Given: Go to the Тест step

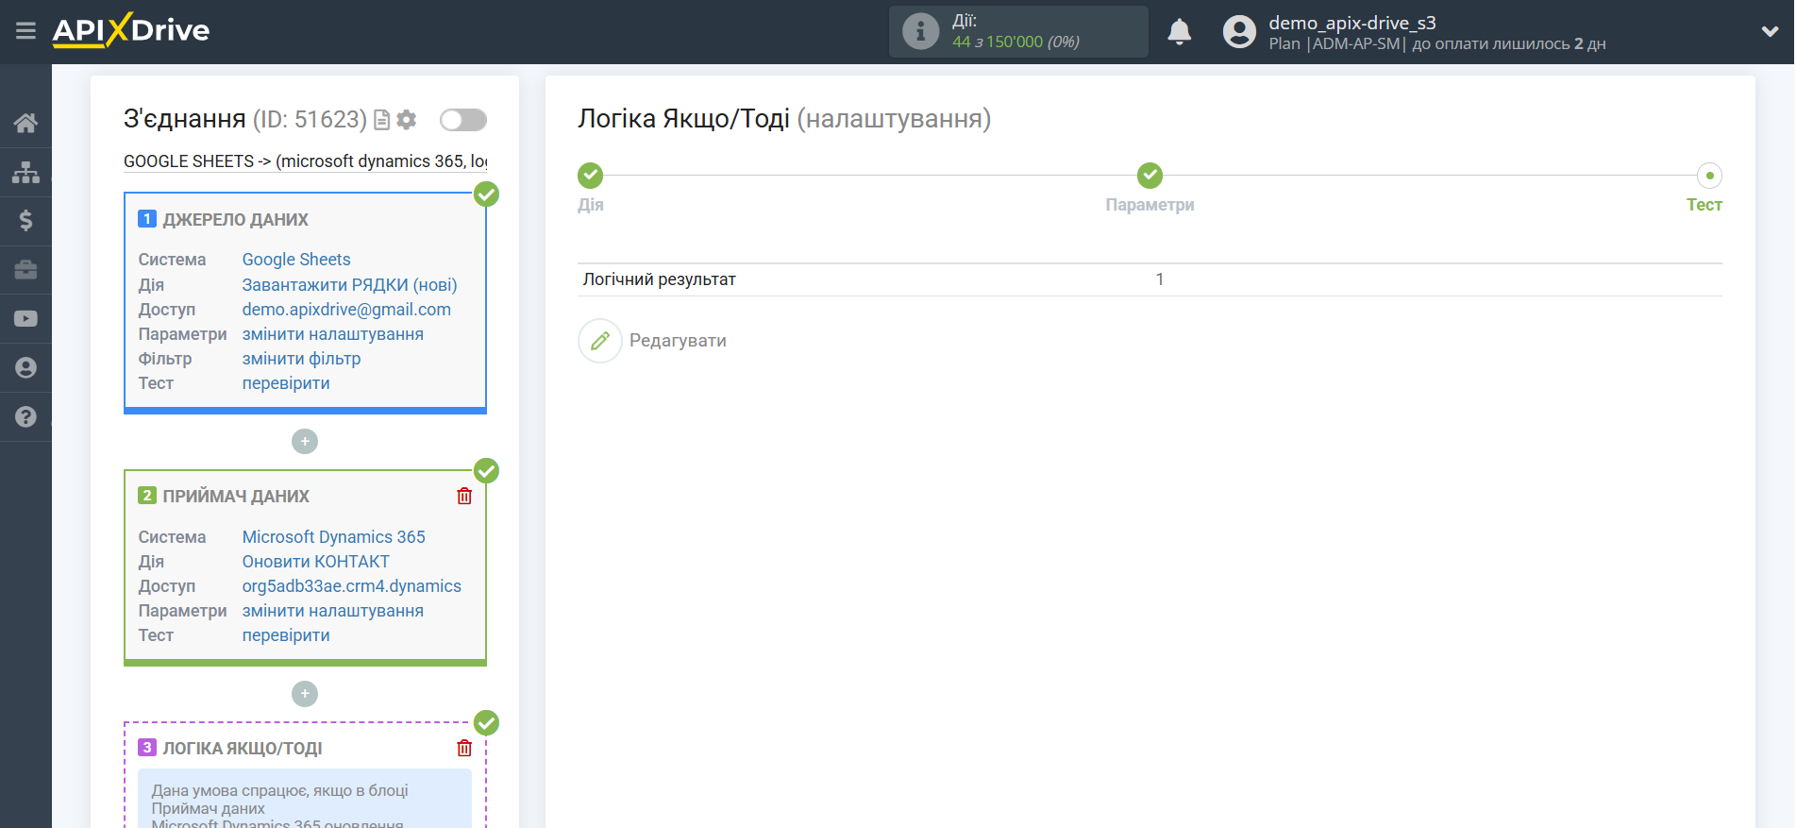Looking at the screenshot, I should pos(1704,205).
